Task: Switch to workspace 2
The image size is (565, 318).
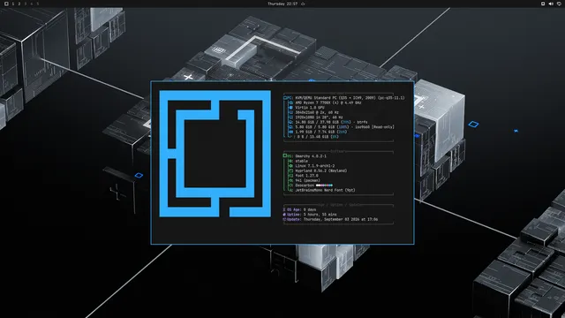Action: tap(19, 4)
